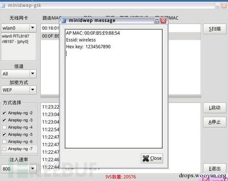Click the 路由MAC column header
This screenshot has width=228, height=181.
[51, 18]
